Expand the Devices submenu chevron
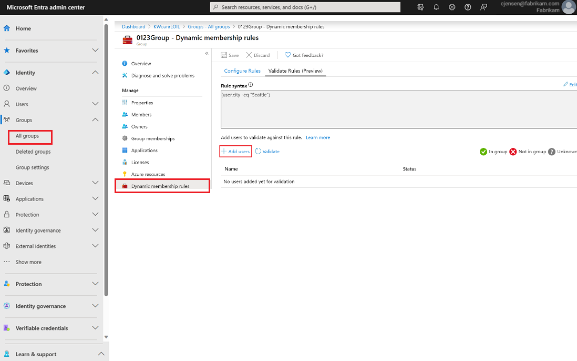 click(95, 183)
